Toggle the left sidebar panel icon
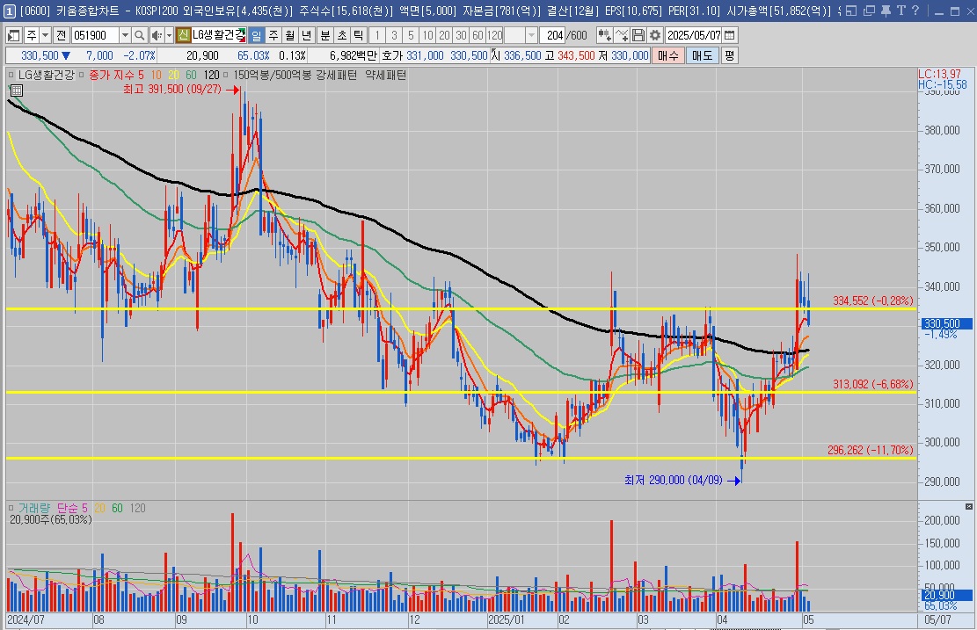 point(14,35)
